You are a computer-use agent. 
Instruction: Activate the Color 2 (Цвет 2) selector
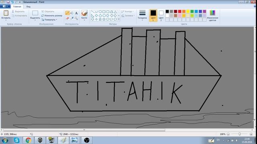click(x=161, y=16)
